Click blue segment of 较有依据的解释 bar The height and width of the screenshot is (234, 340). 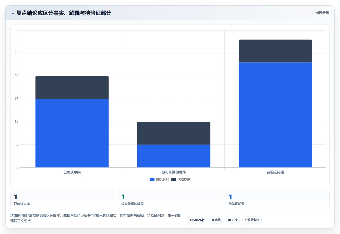(x=174, y=156)
